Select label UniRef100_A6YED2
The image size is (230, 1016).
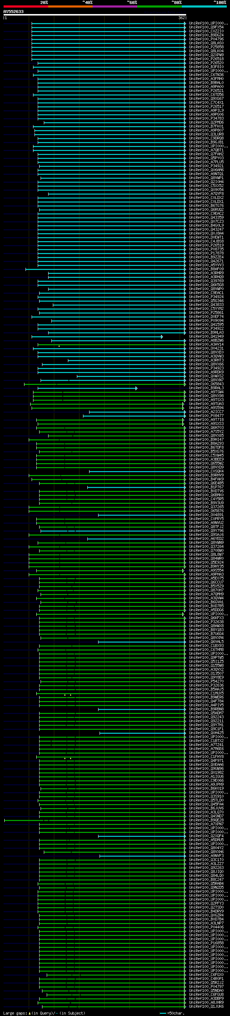pyautogui.click(x=206, y=539)
